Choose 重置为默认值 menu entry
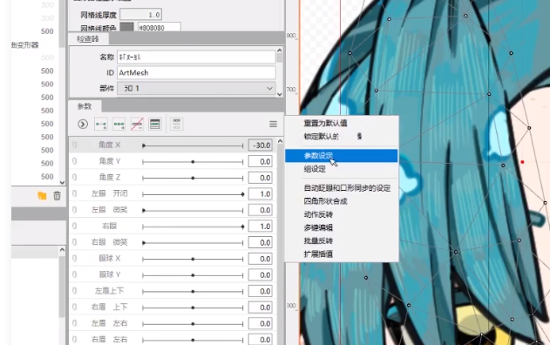Viewport: 550px width, 345px height. [325, 123]
